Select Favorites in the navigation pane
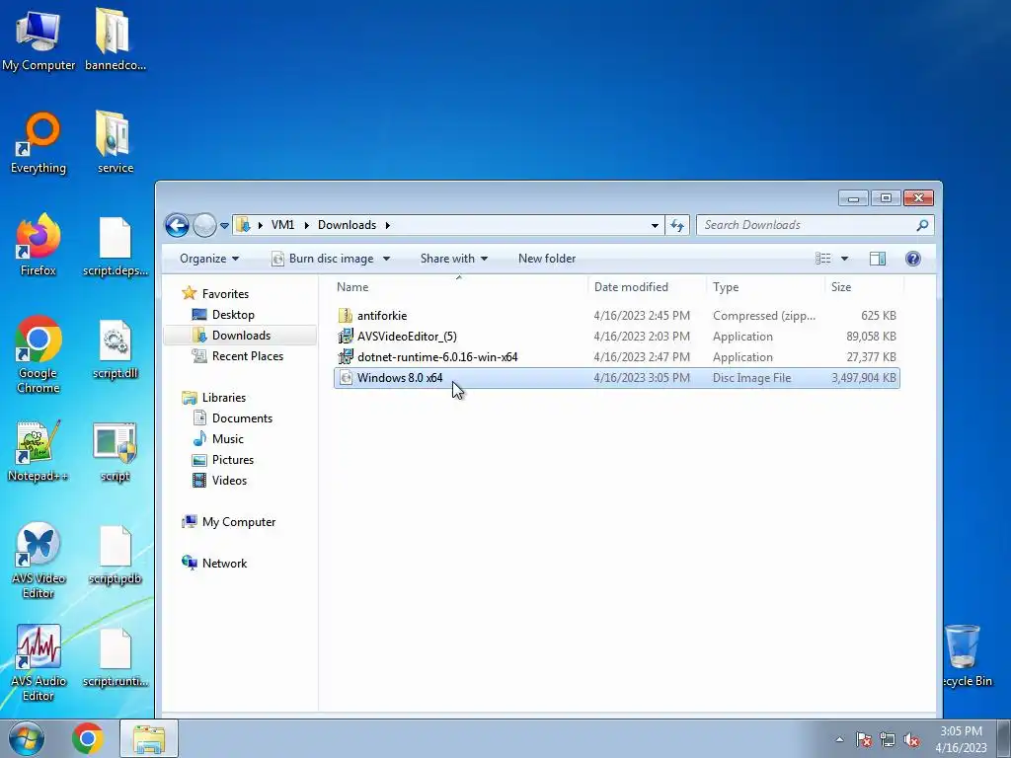 (x=225, y=294)
